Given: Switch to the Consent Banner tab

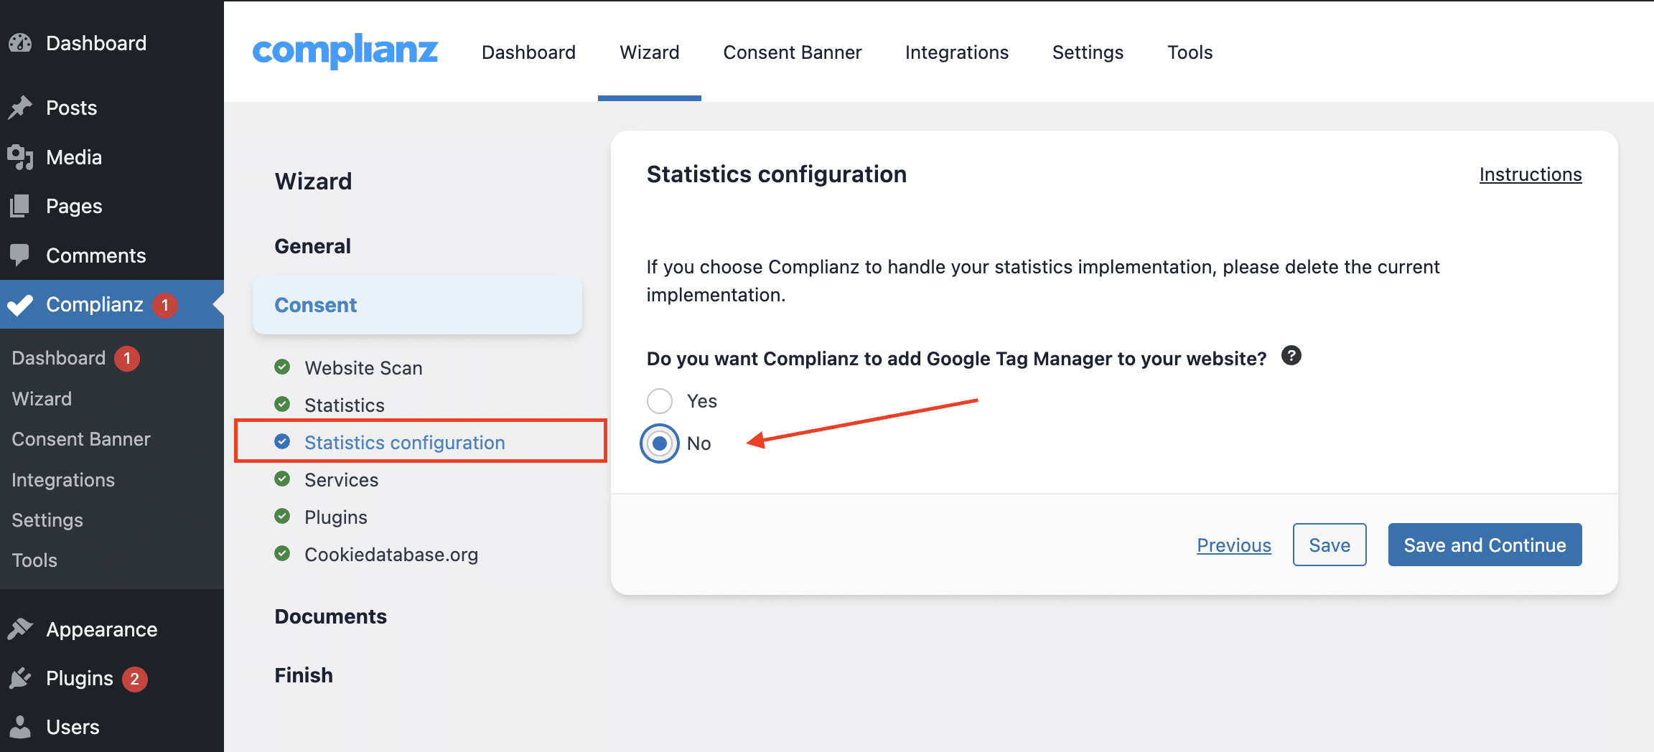Looking at the screenshot, I should point(792,52).
